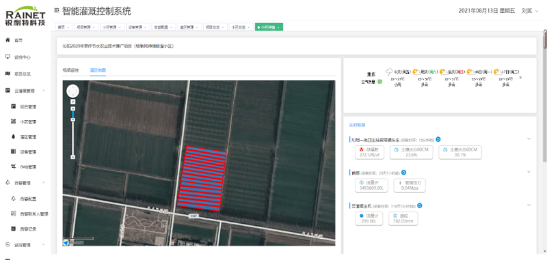Switch to 视频监控 tab
This screenshot has width=547, height=260.
tap(70, 70)
